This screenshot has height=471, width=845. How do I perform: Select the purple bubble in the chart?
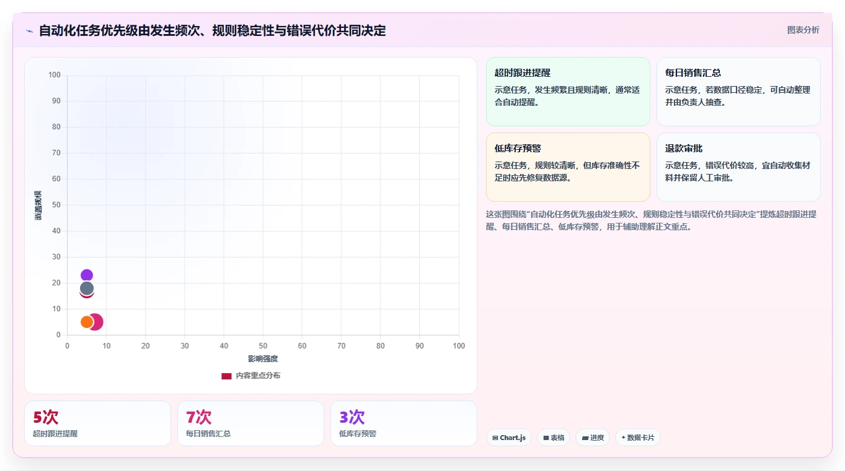(x=87, y=275)
